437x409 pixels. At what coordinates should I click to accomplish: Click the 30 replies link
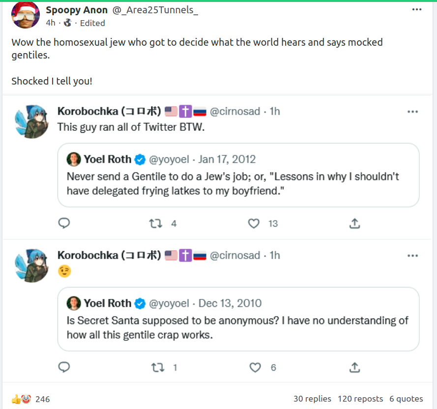tap(312, 399)
